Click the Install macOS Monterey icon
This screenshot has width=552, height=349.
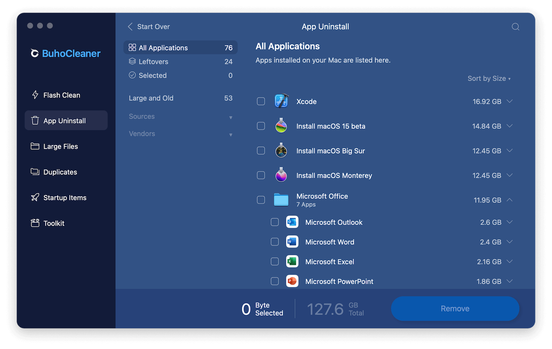coord(281,175)
